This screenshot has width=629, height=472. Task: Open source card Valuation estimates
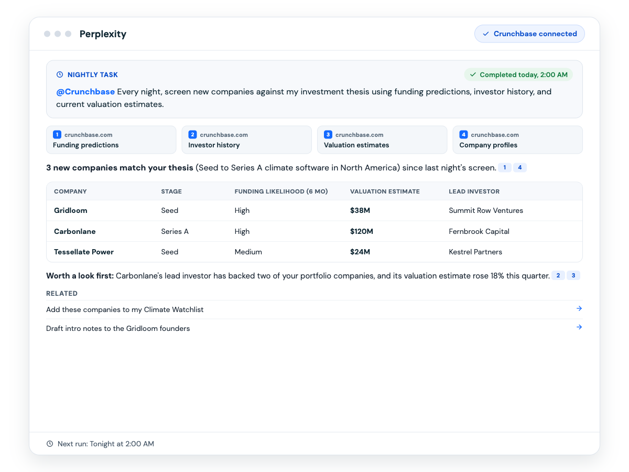382,140
